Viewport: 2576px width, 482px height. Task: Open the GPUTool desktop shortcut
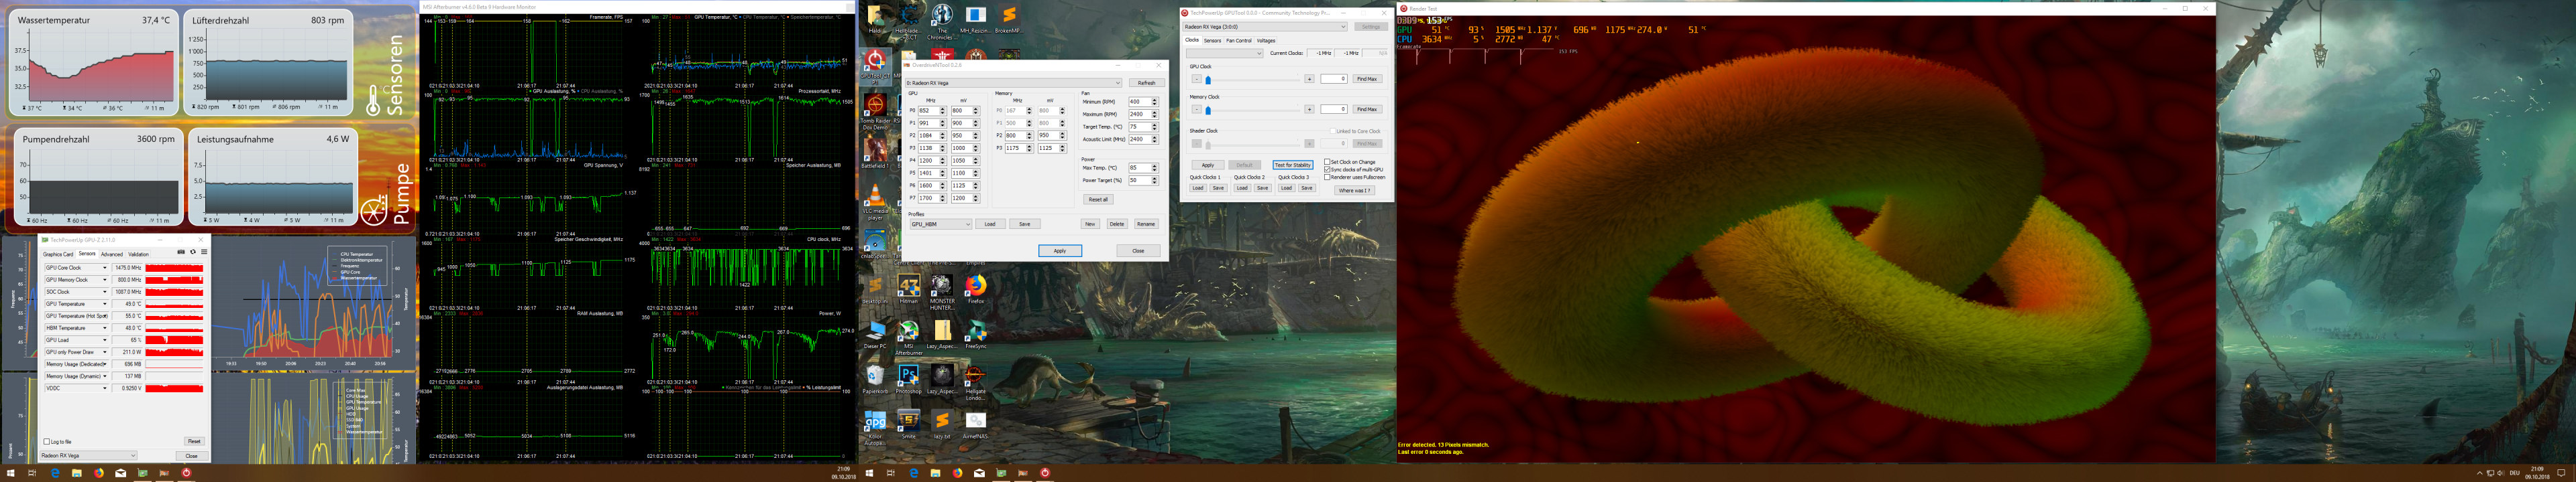click(x=875, y=66)
